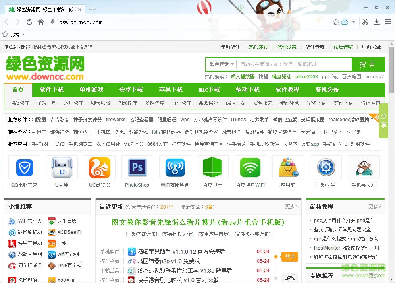Click the address bar www.downcc.com
This screenshot has width=395, height=283.
point(80,22)
